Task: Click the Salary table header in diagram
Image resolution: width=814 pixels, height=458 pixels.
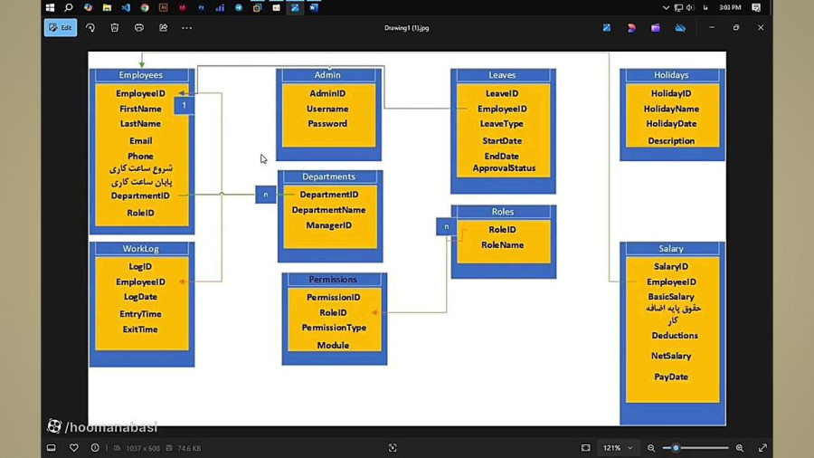Action: (671, 248)
